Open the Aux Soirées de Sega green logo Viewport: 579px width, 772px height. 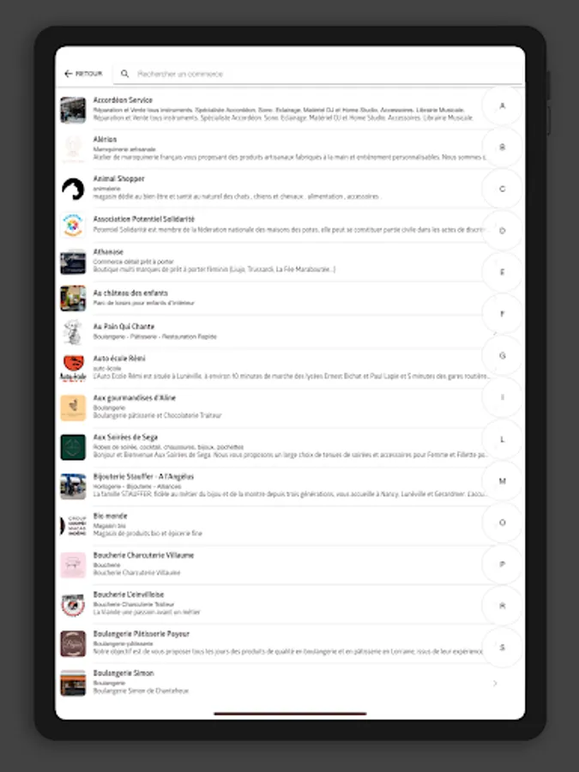(73, 447)
